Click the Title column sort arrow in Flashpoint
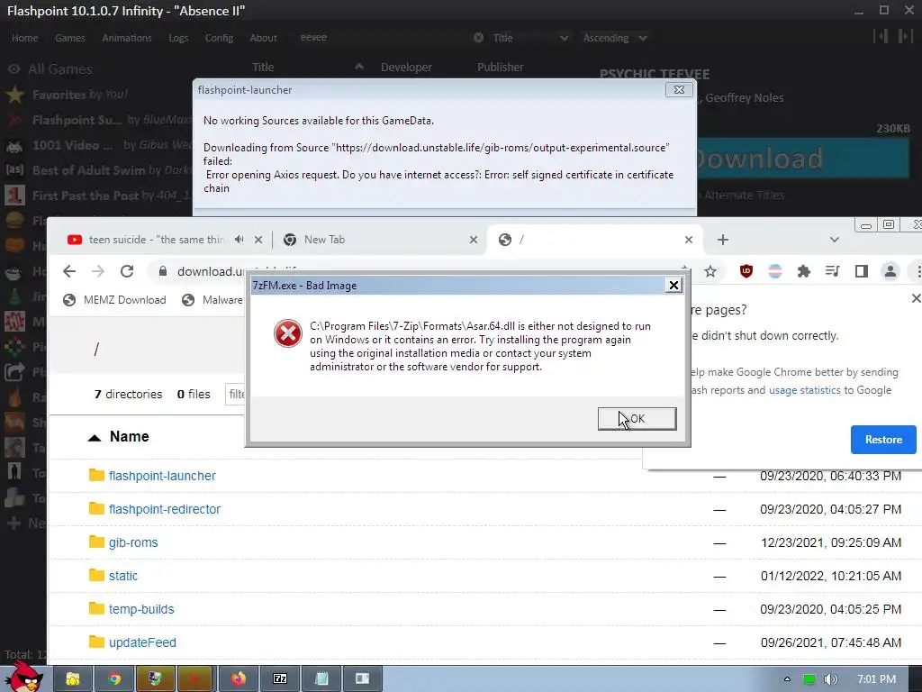This screenshot has width=922, height=692. (x=358, y=67)
